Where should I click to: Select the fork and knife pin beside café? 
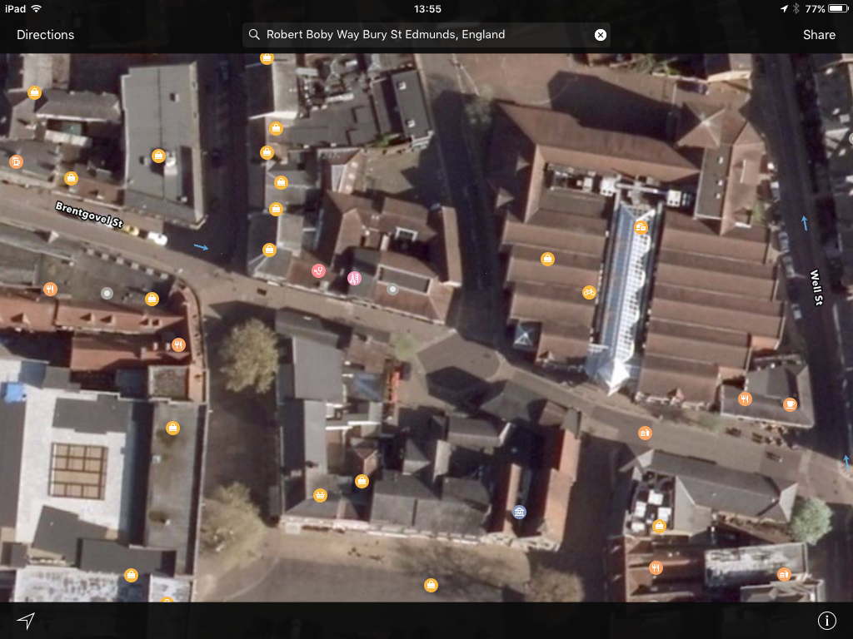[745, 399]
